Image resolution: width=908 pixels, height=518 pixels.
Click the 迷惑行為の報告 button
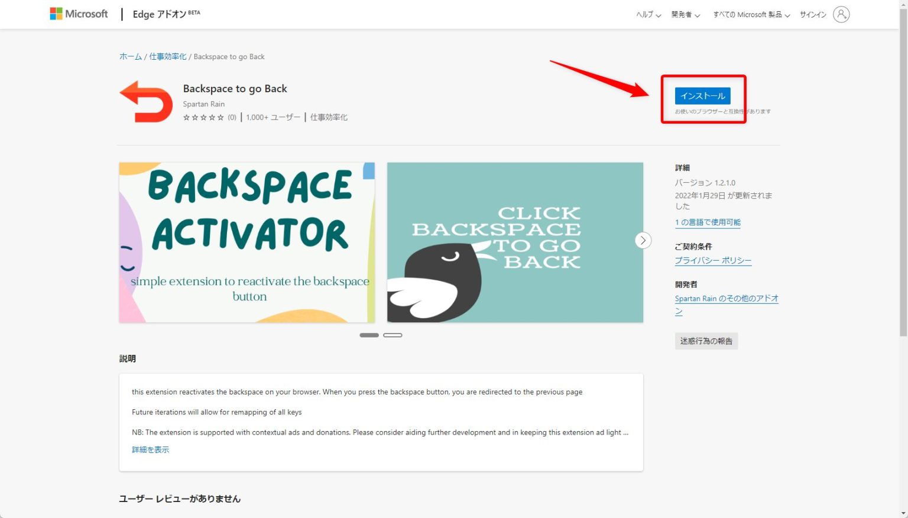(x=706, y=341)
